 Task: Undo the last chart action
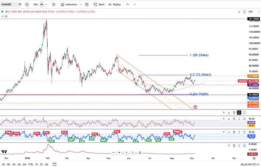tap(128, 5)
